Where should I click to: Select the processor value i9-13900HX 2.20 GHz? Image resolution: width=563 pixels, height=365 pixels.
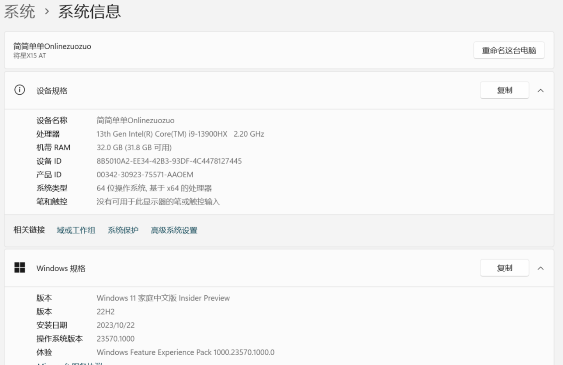pyautogui.click(x=180, y=134)
